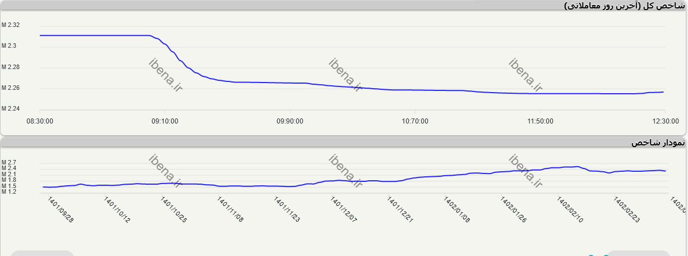Click the 1401/10/25 date axis label
The height and width of the screenshot is (256, 688).
173,209
